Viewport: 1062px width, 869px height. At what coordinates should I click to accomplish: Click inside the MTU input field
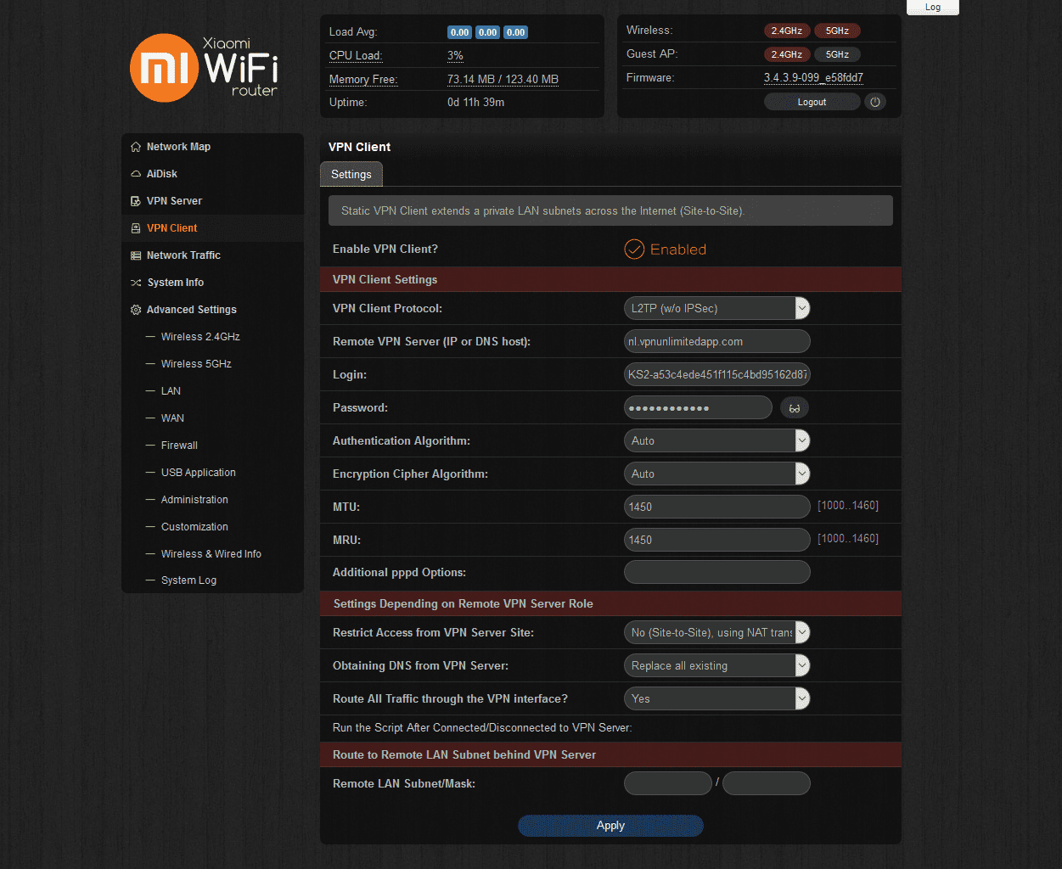point(716,507)
